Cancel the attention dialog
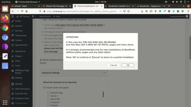 tap(113, 65)
